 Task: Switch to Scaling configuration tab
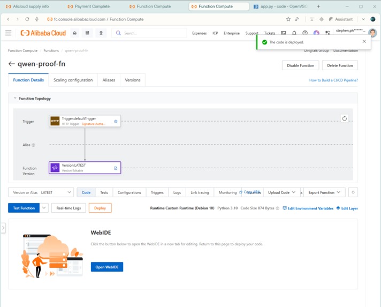point(73,80)
